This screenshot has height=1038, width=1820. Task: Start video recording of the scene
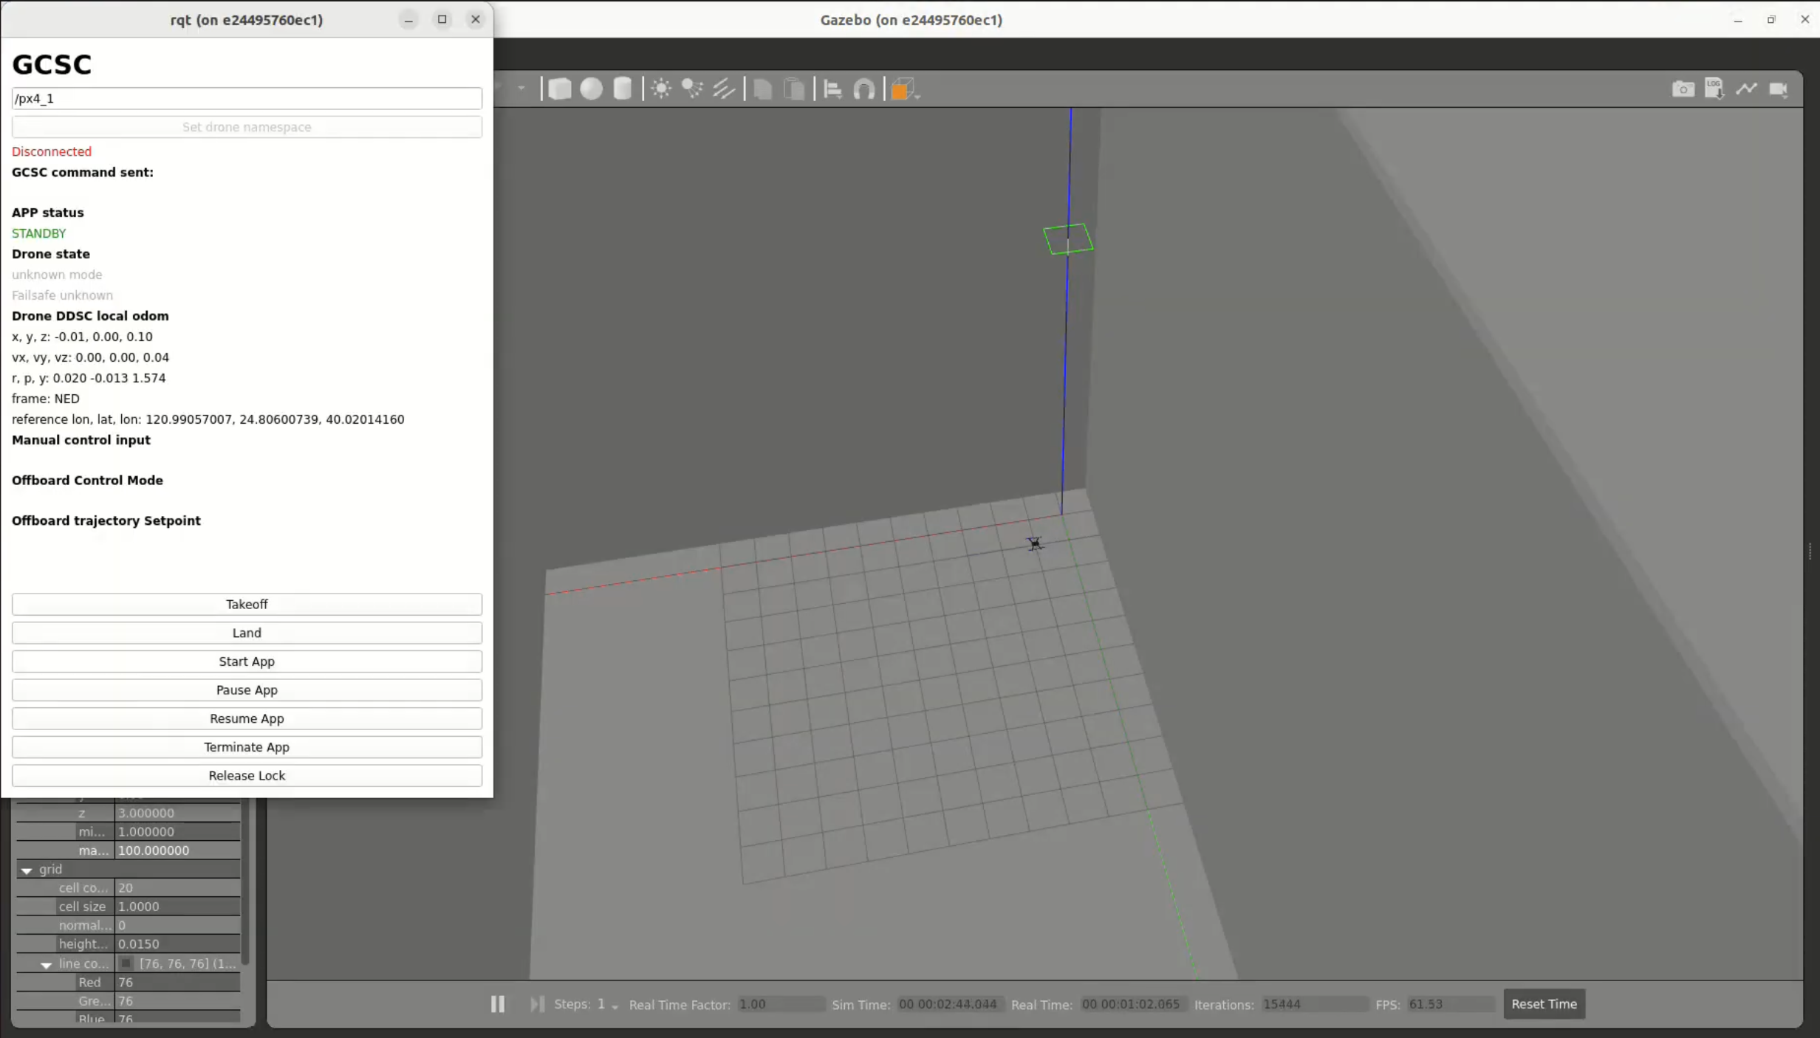click(x=1778, y=89)
